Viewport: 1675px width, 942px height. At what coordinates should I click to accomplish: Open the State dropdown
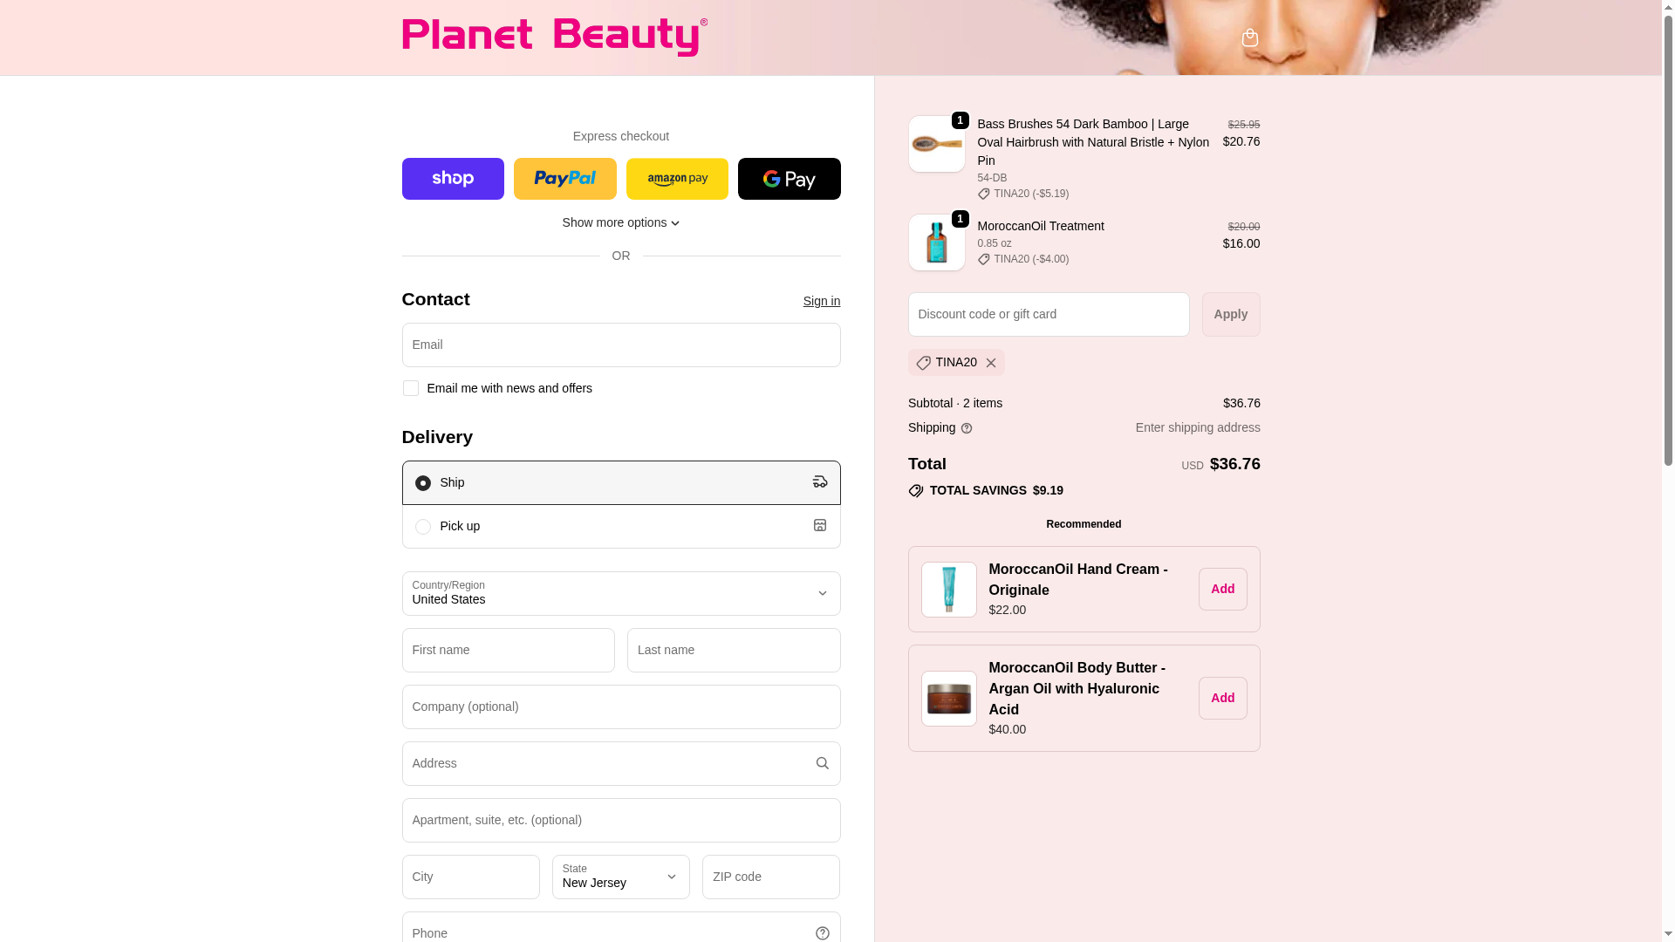click(x=621, y=877)
